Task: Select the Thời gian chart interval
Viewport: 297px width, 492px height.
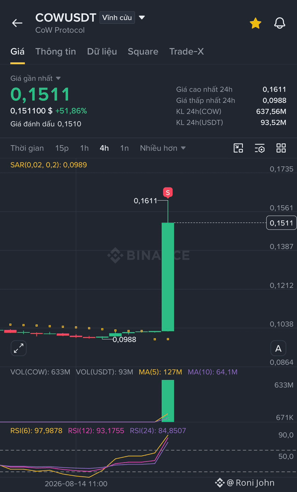Action: coord(27,148)
